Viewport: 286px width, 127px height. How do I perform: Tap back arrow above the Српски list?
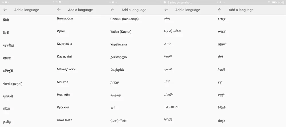pos(112,10)
